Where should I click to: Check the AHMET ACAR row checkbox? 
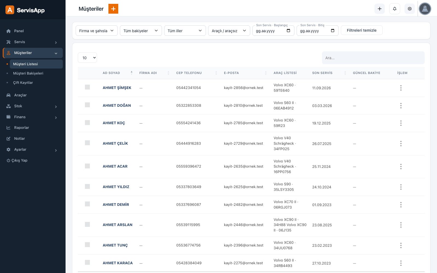click(87, 166)
